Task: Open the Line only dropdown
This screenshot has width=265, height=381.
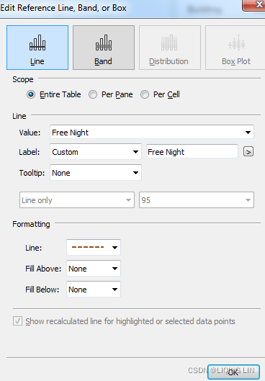Action: (x=77, y=200)
